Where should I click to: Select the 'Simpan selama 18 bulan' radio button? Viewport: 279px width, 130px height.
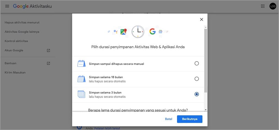pos(197,79)
